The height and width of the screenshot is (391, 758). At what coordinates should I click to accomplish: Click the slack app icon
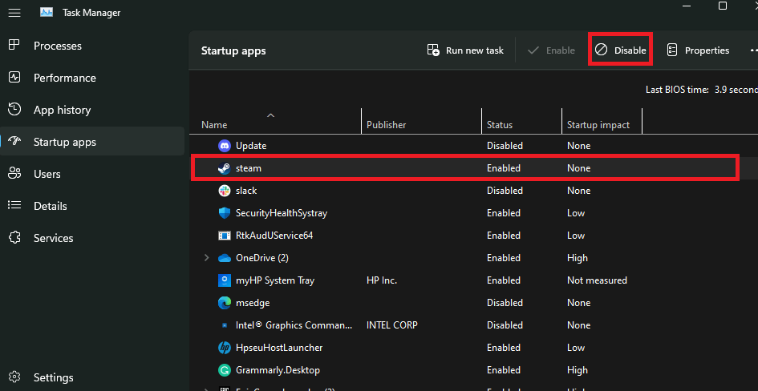click(225, 191)
